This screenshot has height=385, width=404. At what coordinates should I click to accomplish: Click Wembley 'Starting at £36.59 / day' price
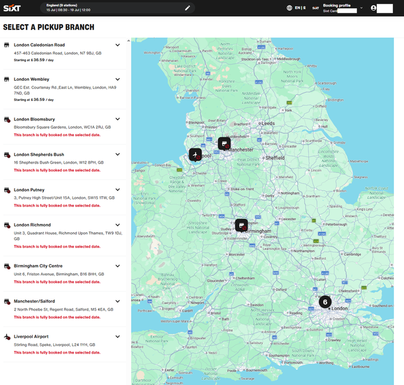(33, 100)
